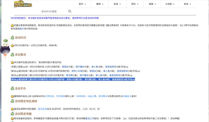Expand the 探险 navigation dropdown
The height and width of the screenshot is (122, 209).
[135, 4]
